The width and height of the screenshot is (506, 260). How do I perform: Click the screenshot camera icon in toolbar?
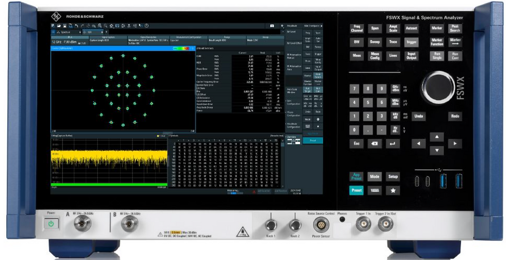click(x=272, y=26)
